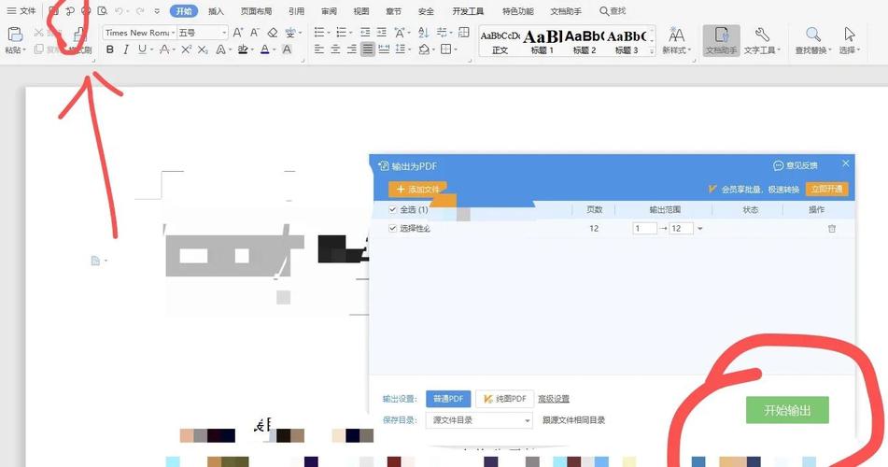Open the 插入 ribbon tab
Viewport: 888px width, 467px height.
point(216,11)
